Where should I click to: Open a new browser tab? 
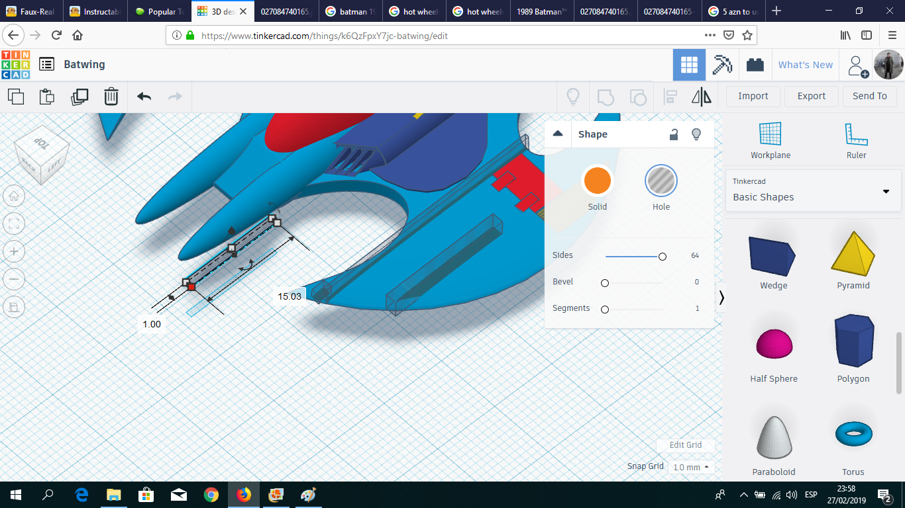point(776,11)
